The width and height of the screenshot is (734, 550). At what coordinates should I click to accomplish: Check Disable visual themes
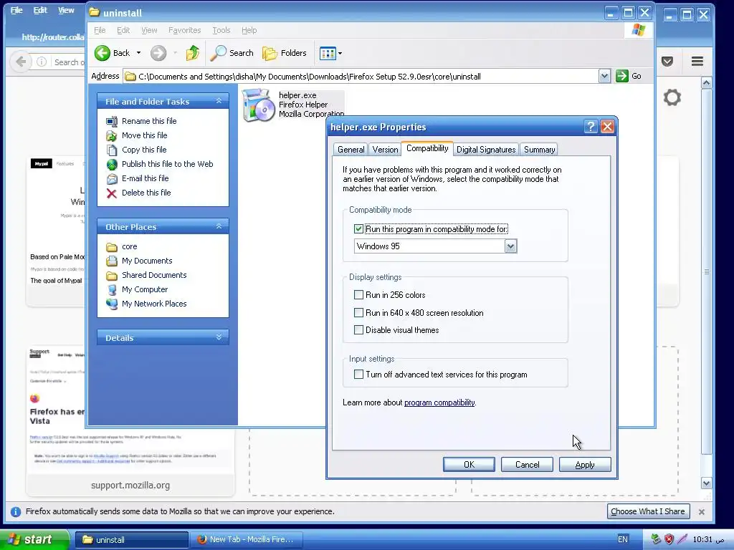pyautogui.click(x=358, y=329)
